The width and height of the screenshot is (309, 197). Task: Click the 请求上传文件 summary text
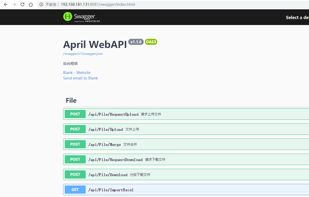point(151,114)
